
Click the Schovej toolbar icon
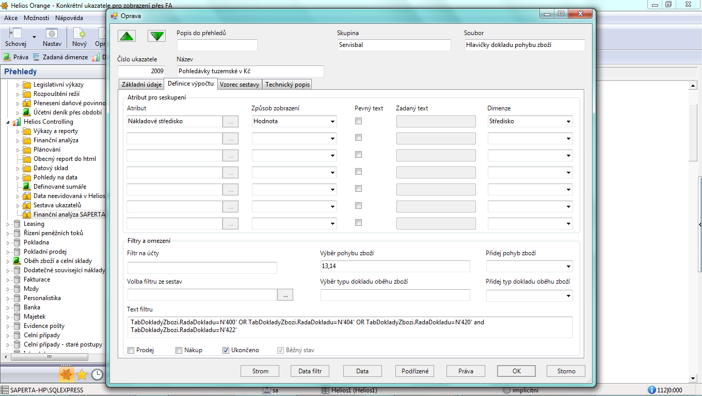point(16,34)
